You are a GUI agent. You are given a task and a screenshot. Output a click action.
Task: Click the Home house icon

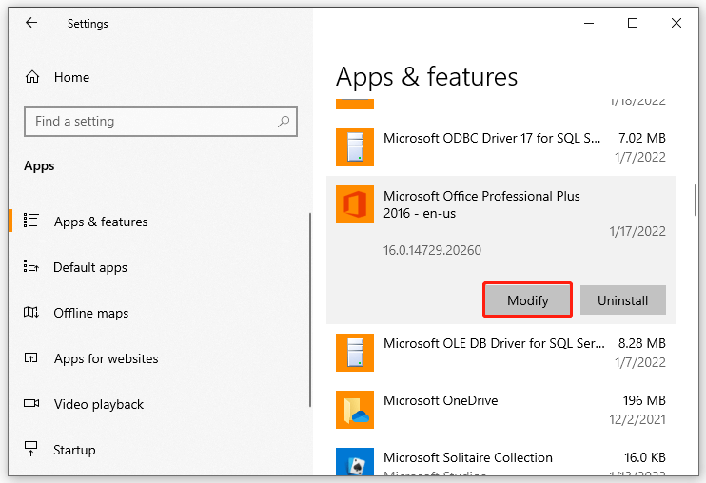click(32, 77)
